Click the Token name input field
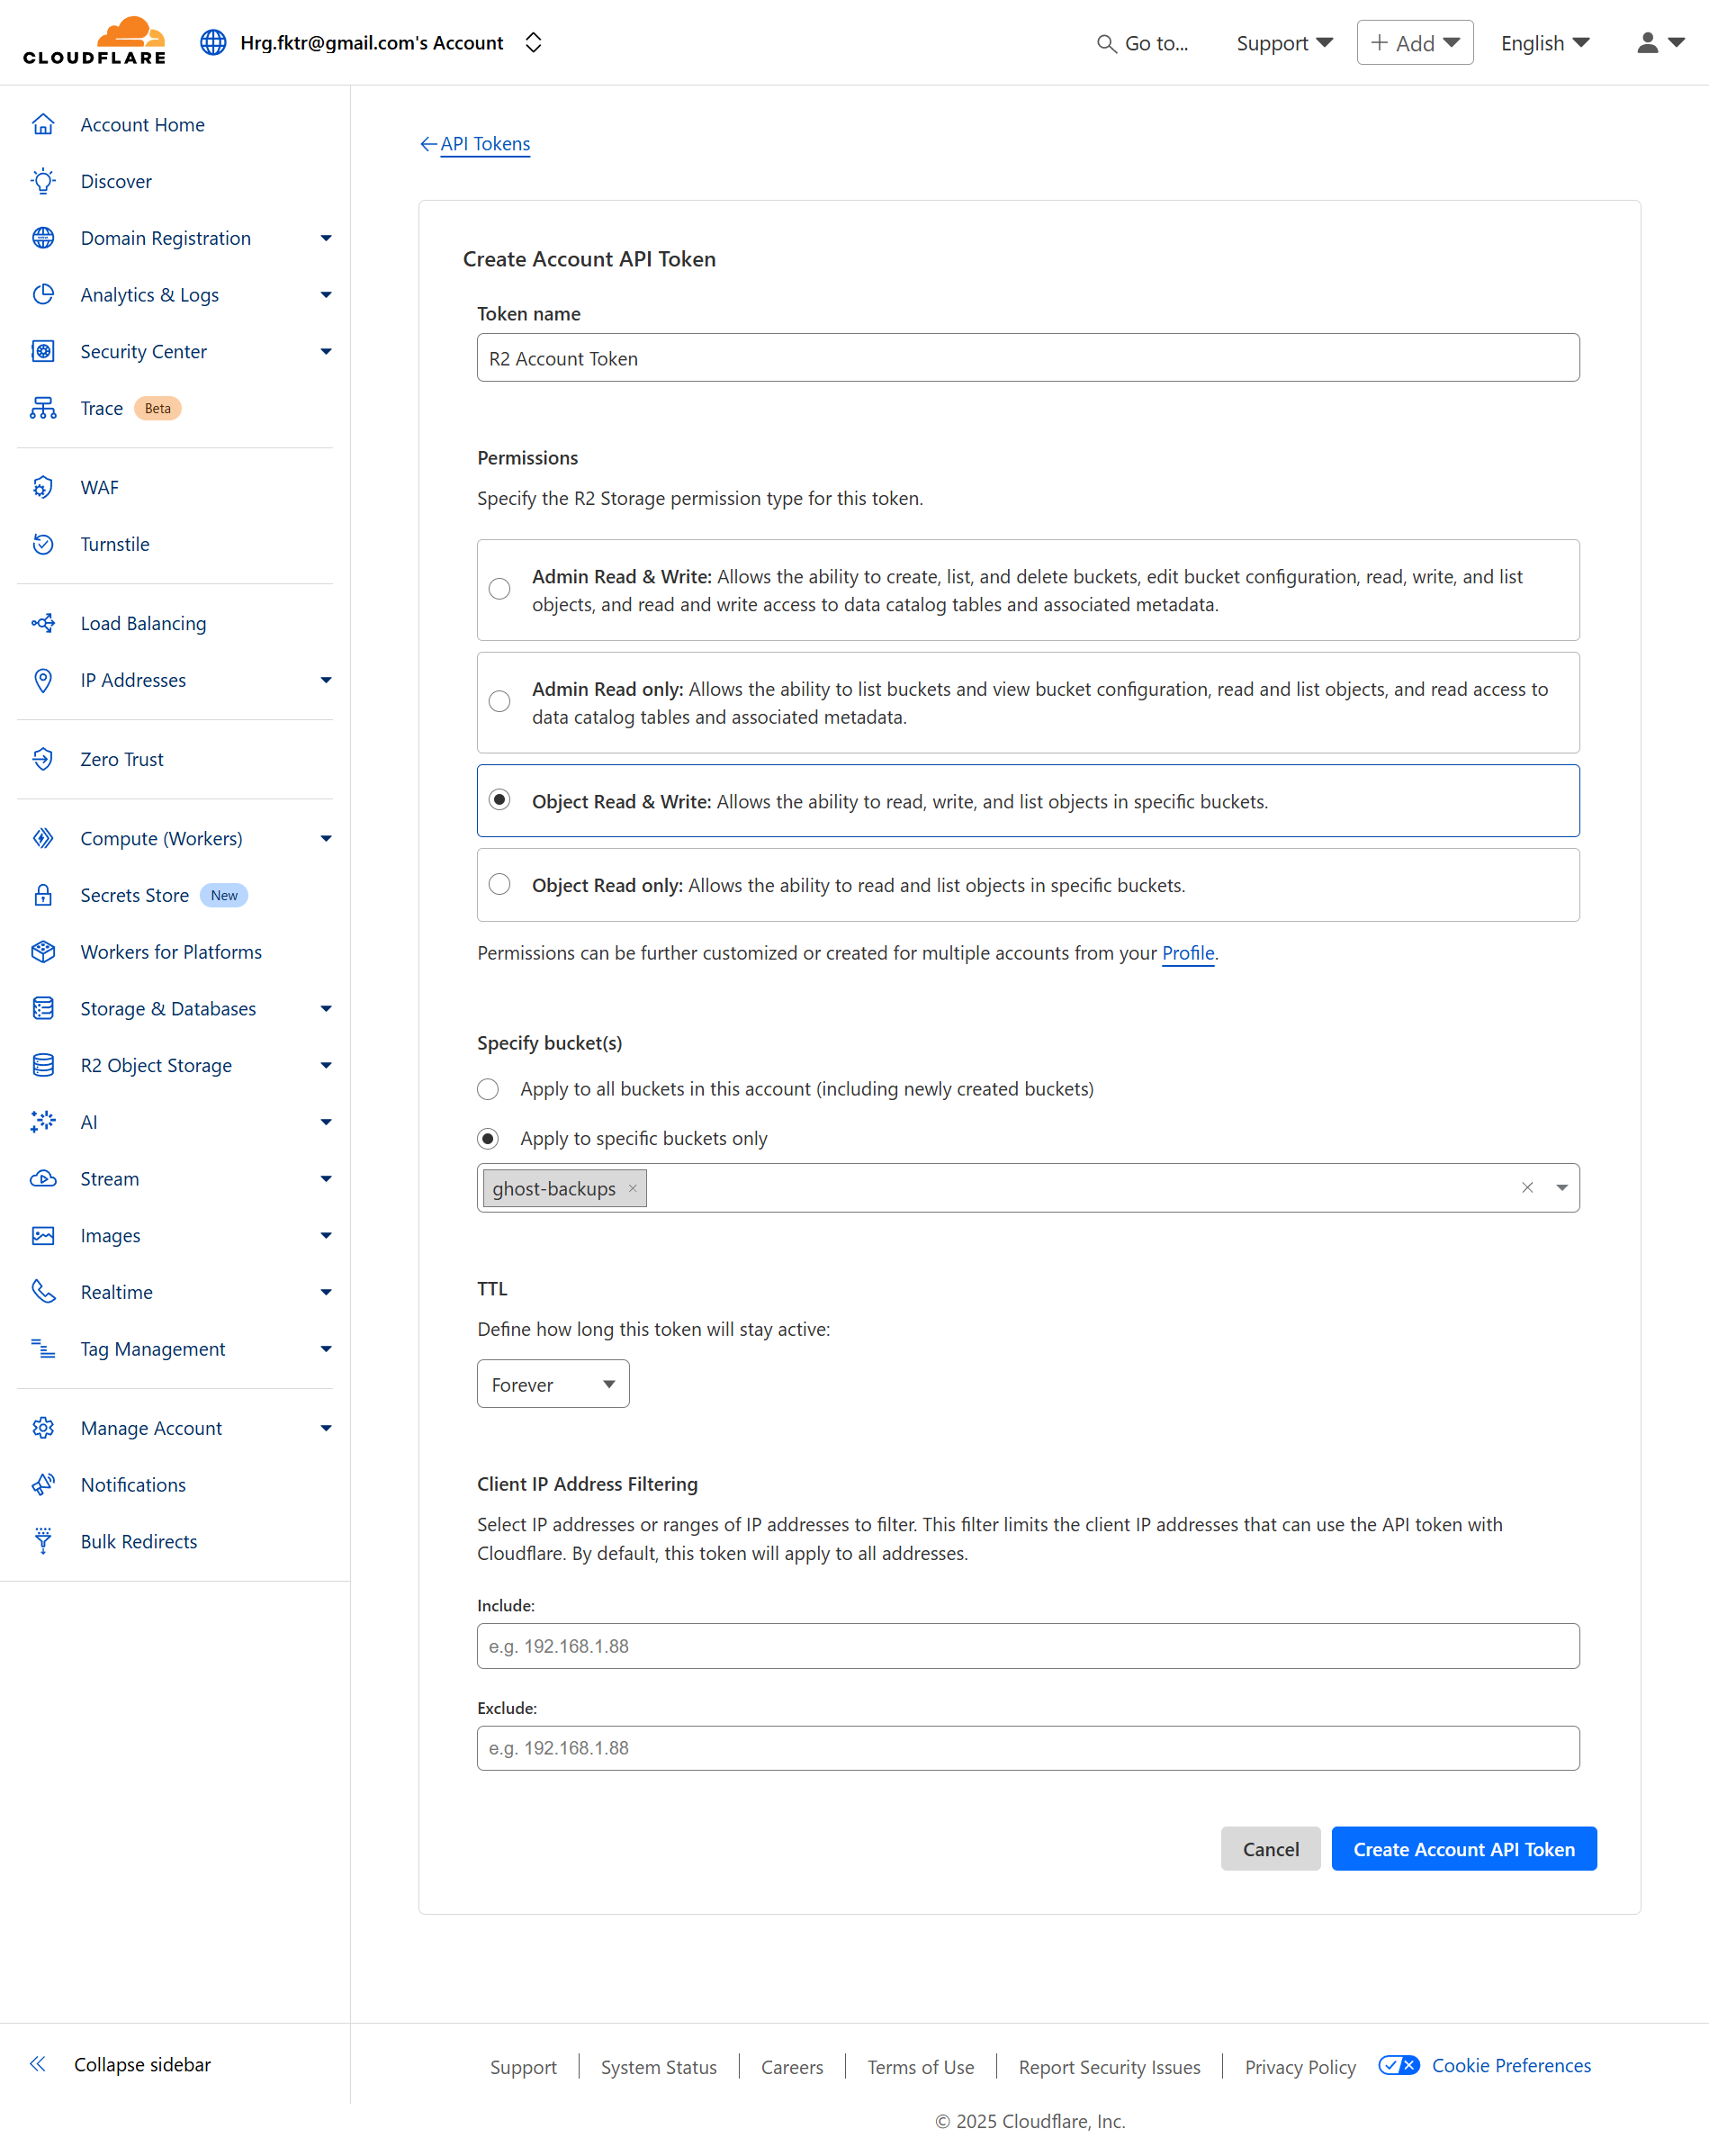Image resolution: width=1709 pixels, height=2156 pixels. pos(1028,357)
